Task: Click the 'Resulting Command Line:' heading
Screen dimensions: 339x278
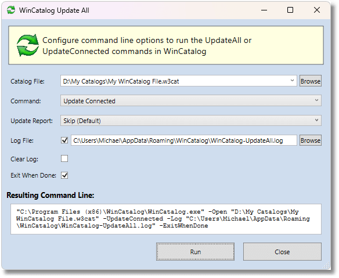Action: (x=51, y=195)
